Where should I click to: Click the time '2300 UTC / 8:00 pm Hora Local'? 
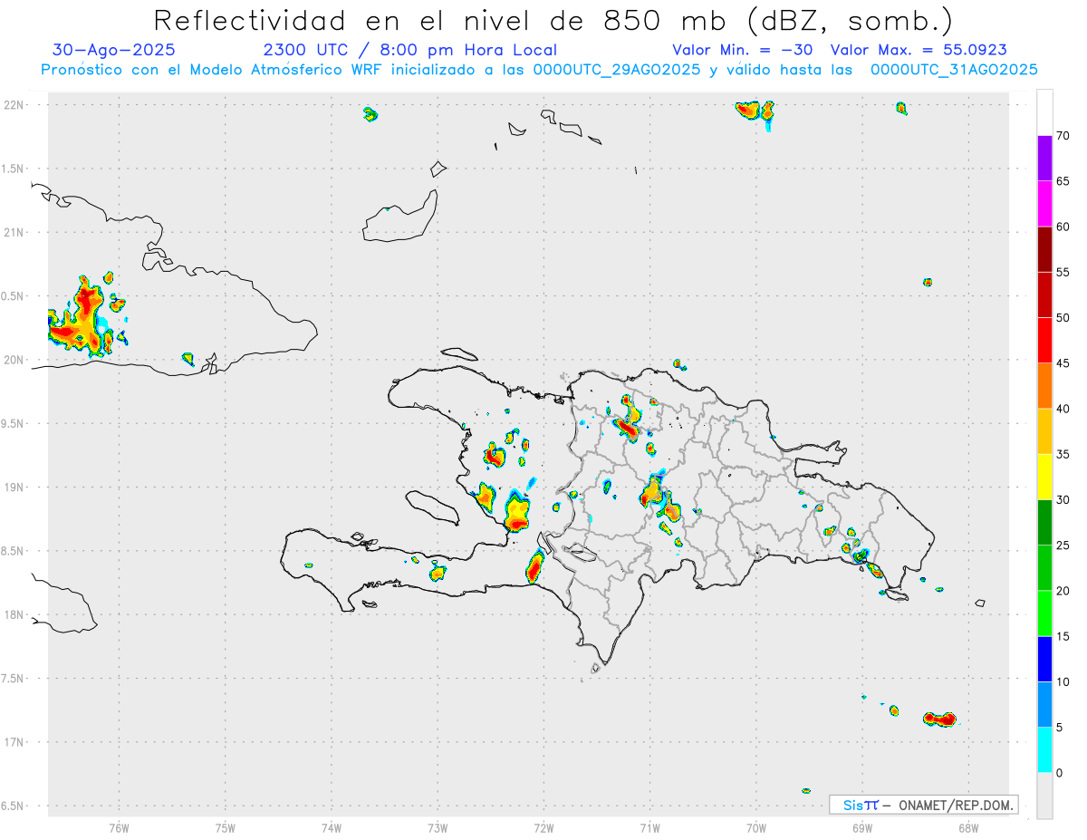coord(409,50)
